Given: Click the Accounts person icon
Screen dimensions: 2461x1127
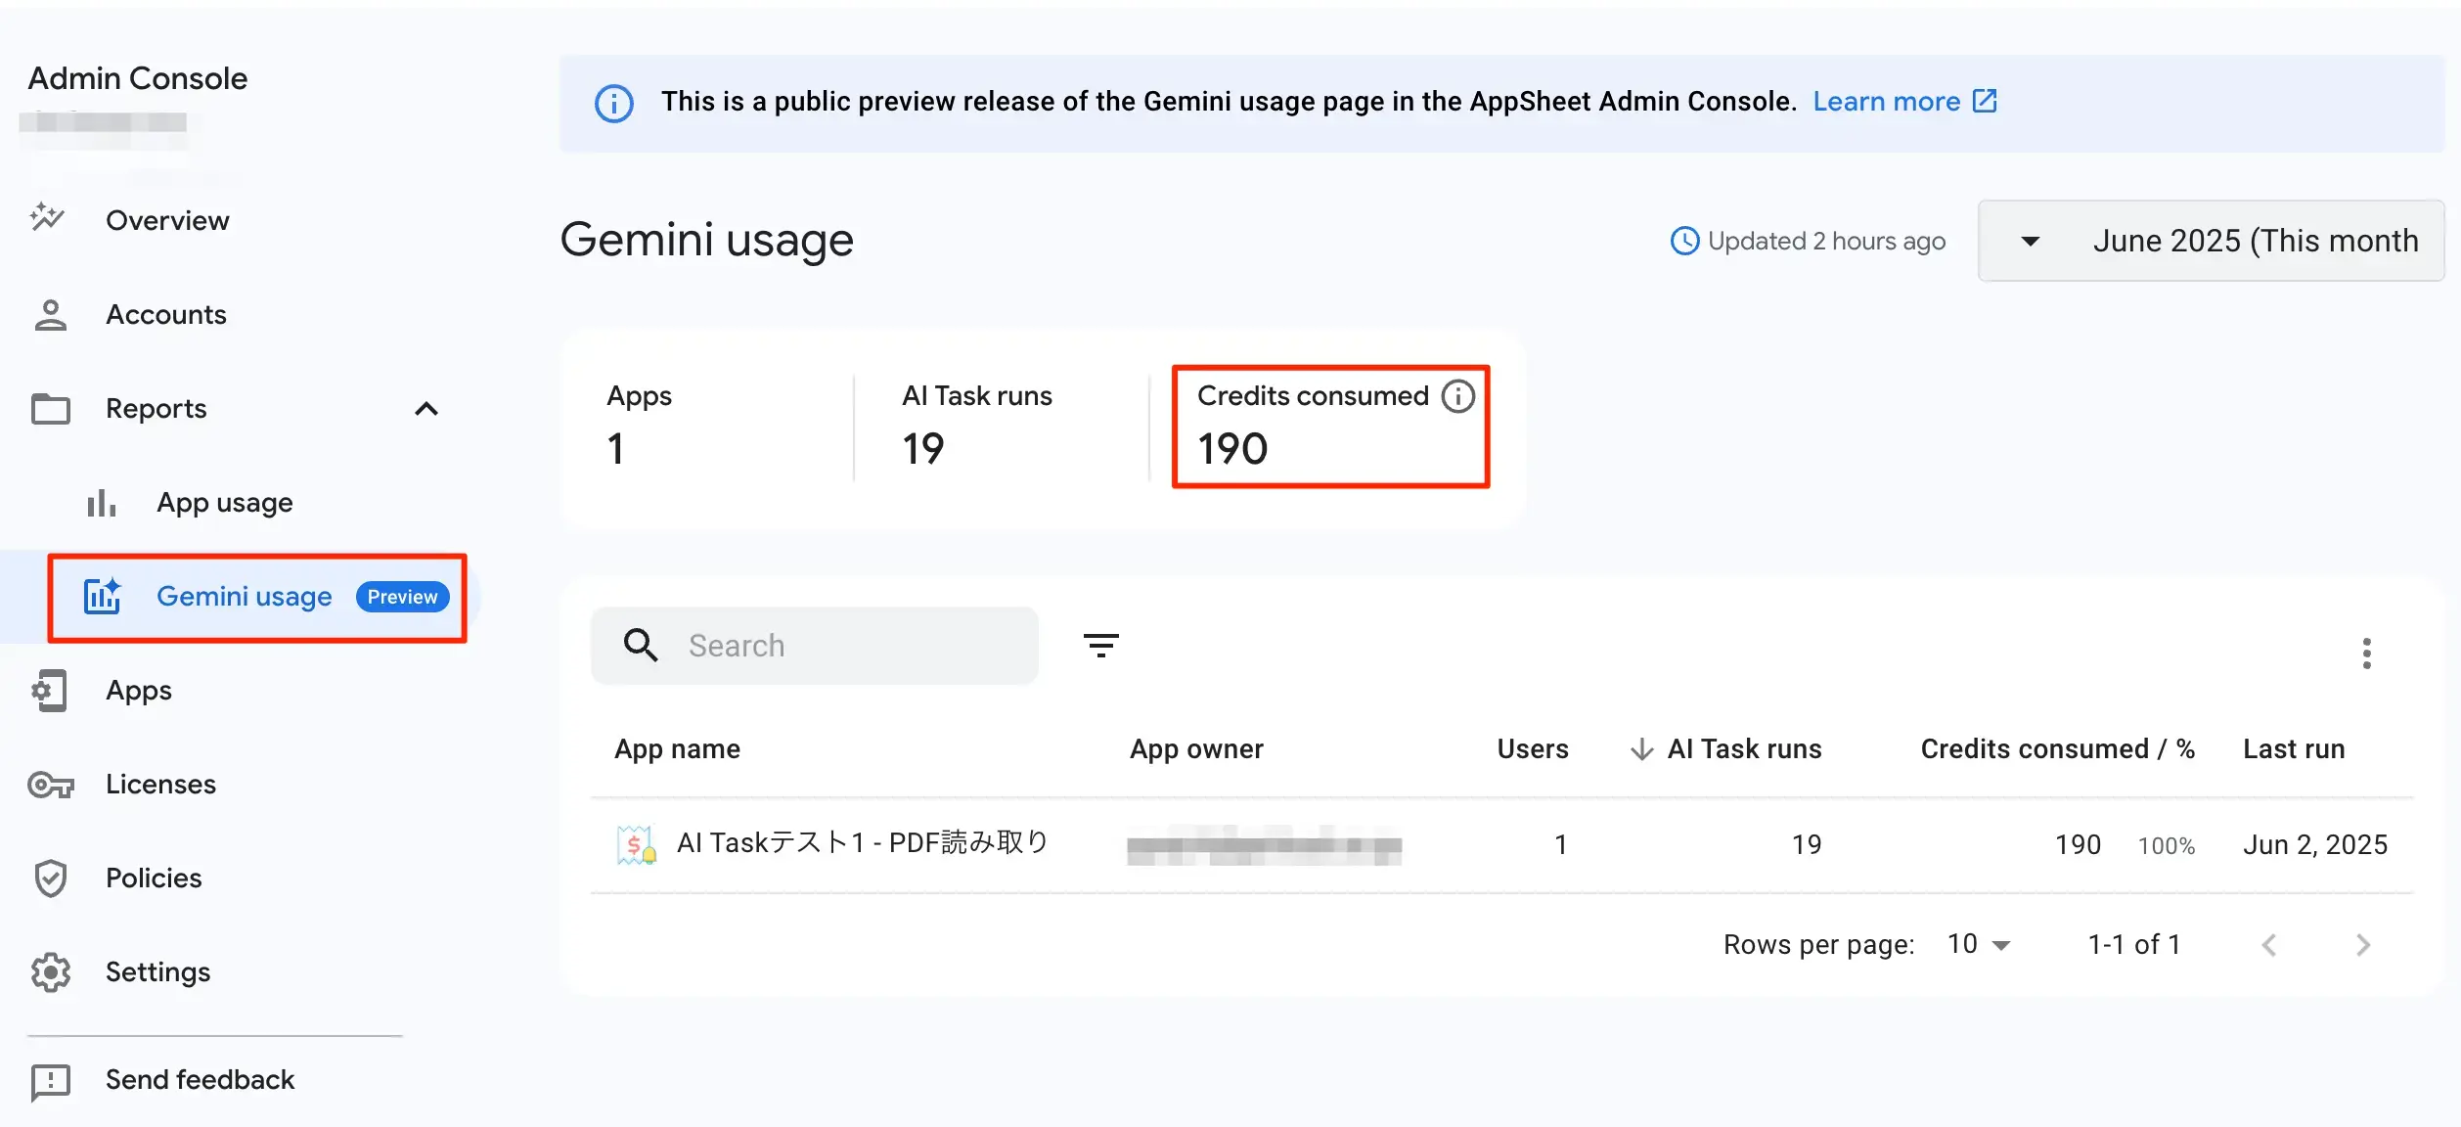Looking at the screenshot, I should (50, 315).
